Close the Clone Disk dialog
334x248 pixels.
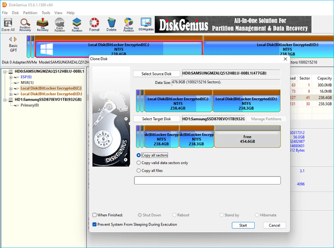285,59
